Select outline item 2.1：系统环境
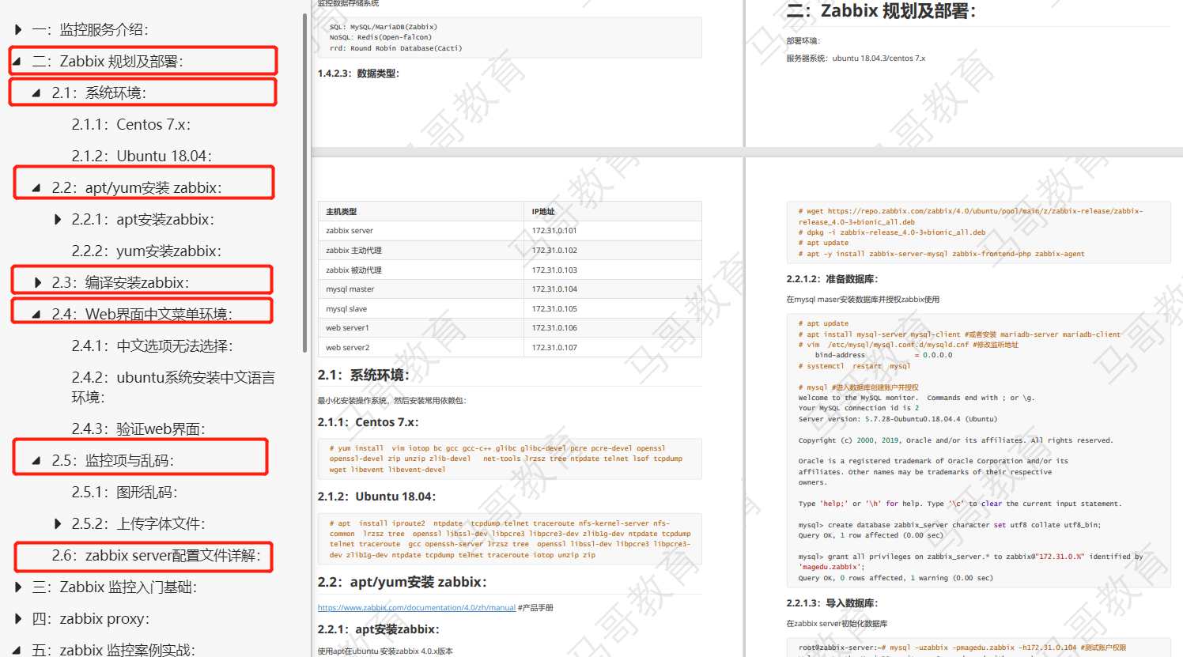 coord(100,93)
